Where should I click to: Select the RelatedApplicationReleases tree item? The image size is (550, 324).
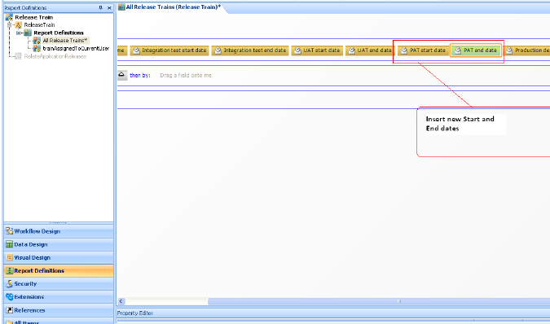point(55,56)
